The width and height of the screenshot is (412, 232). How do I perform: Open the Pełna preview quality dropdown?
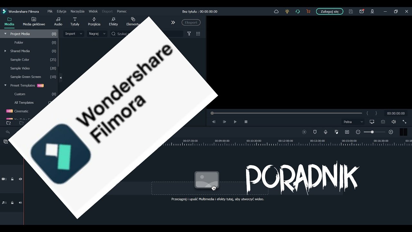(353, 122)
